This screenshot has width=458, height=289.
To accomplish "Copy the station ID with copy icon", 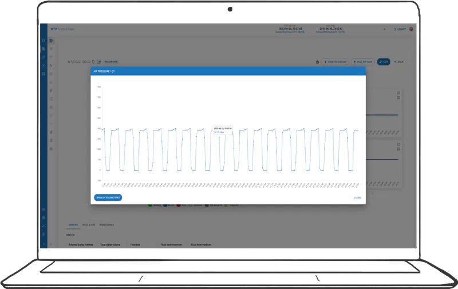I will coord(93,62).
